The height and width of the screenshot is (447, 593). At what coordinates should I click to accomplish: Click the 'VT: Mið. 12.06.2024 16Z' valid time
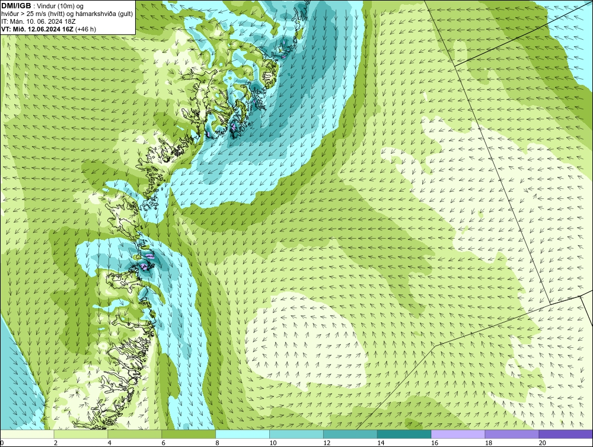click(x=37, y=29)
